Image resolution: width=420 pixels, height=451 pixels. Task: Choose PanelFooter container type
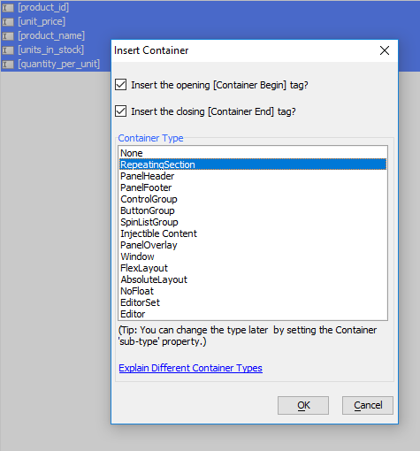[253, 187]
